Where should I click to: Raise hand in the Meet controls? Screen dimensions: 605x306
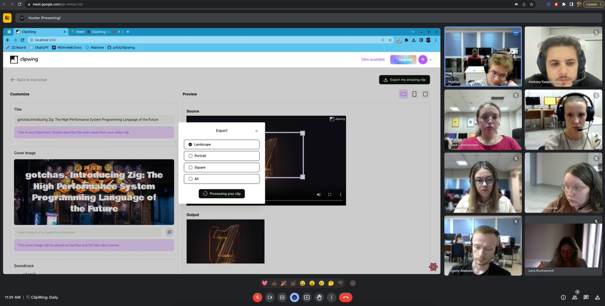click(319, 297)
